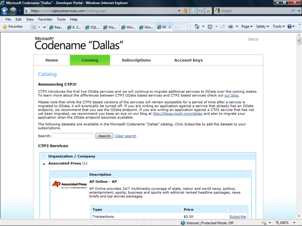Click the vertical scrollbar thumb
Screen dimensions: 302x226
(x=299, y=41)
